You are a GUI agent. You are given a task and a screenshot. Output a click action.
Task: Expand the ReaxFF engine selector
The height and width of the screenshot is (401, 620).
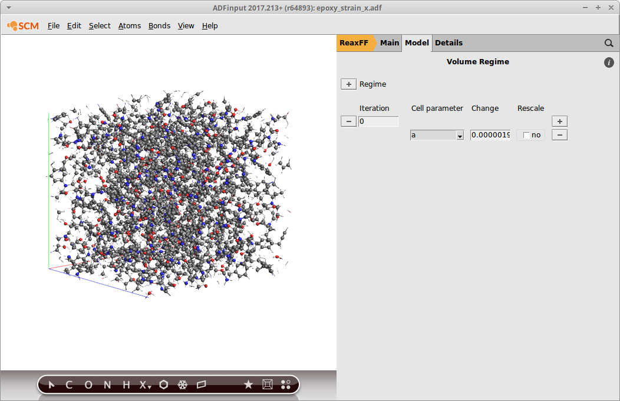(355, 43)
